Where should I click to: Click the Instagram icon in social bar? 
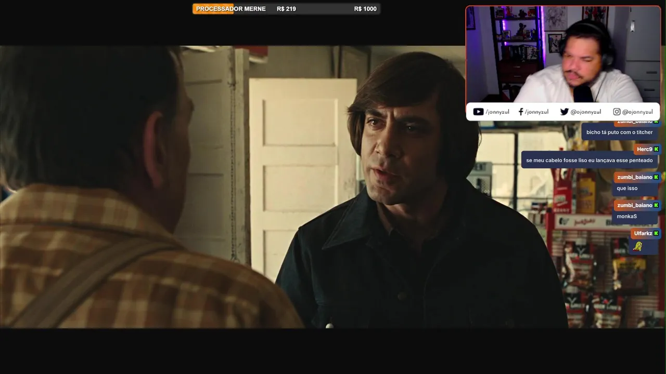click(617, 112)
